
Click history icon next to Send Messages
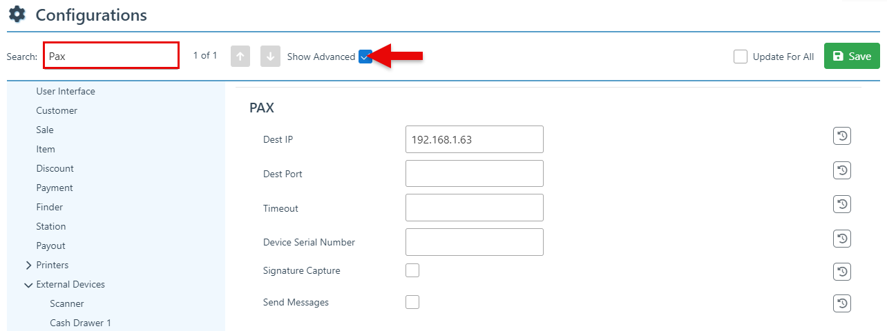pyautogui.click(x=841, y=303)
